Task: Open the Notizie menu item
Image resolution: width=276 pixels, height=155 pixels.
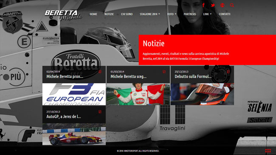Action: tap(109, 14)
